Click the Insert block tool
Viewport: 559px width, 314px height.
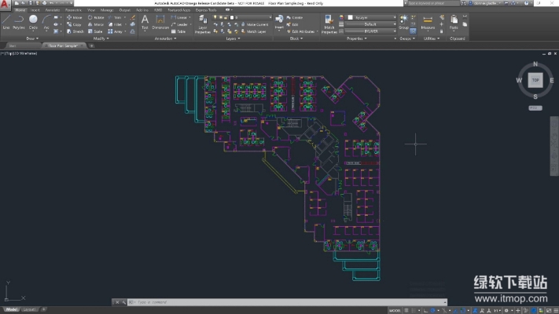[x=279, y=22]
